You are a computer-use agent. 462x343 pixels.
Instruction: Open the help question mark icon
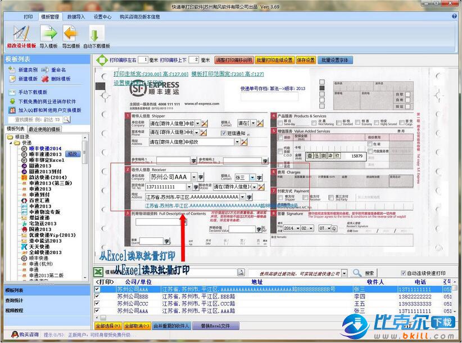pos(454,16)
